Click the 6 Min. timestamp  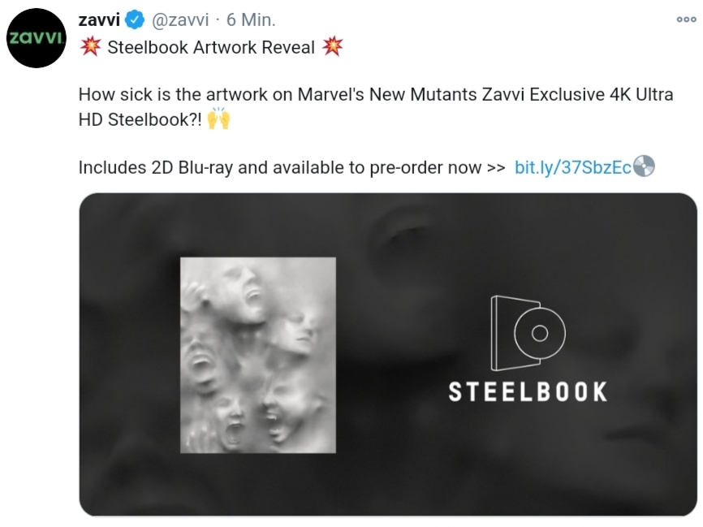[251, 19]
